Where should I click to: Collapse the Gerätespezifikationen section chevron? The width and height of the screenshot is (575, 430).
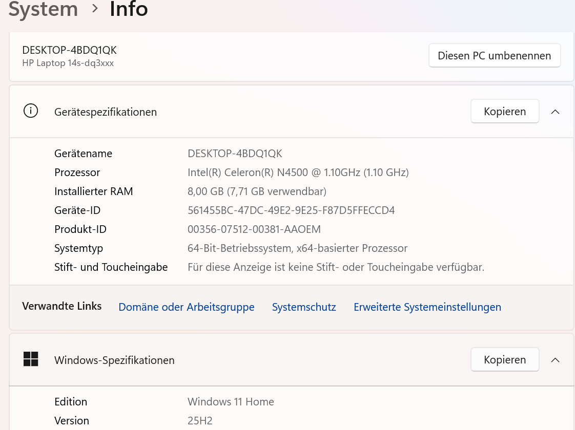[x=555, y=112]
